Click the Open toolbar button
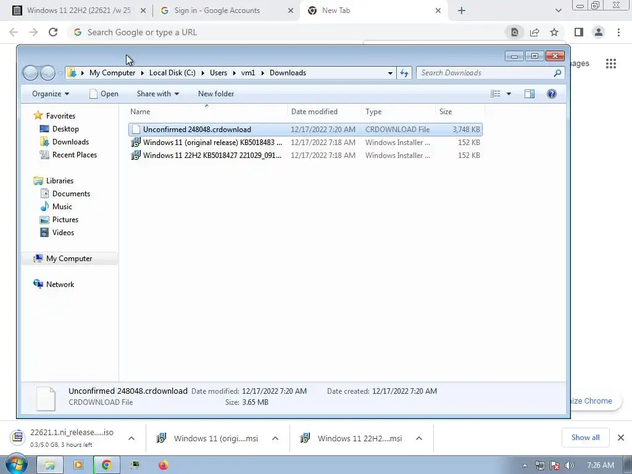The height and width of the screenshot is (474, 632). click(104, 94)
